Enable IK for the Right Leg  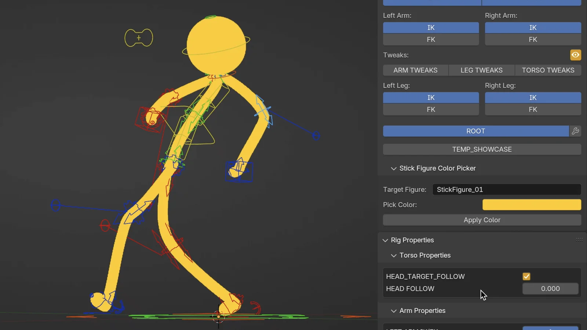(533, 98)
